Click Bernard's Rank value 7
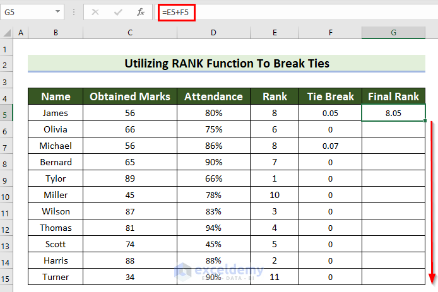Image resolution: width=438 pixels, height=292 pixels. [275, 162]
